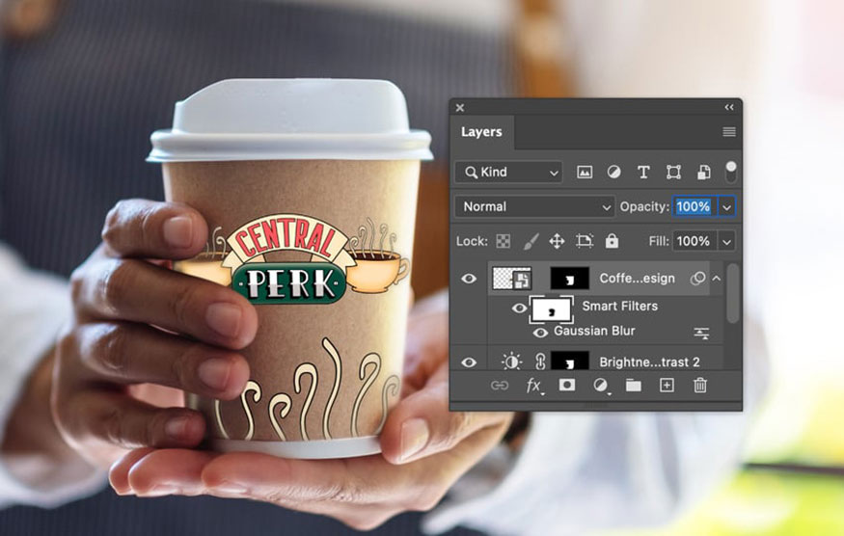Filter for type layers icon
Image resolution: width=844 pixels, height=536 pixels.
643,173
